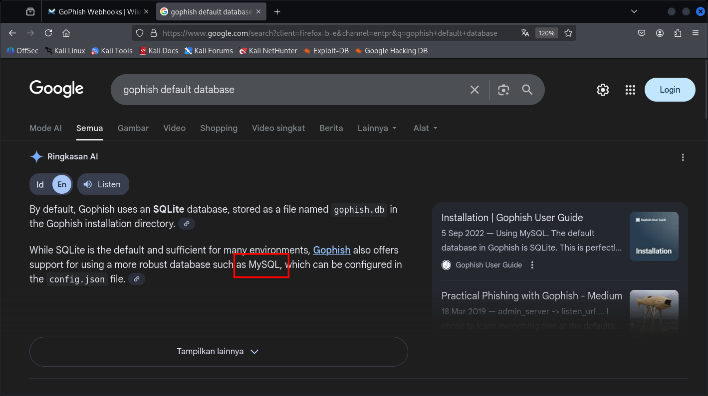Expand the Lainnya dropdown
This screenshot has height=396, width=708.
pos(377,128)
